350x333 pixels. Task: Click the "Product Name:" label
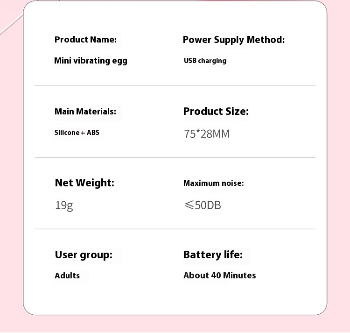(85, 40)
